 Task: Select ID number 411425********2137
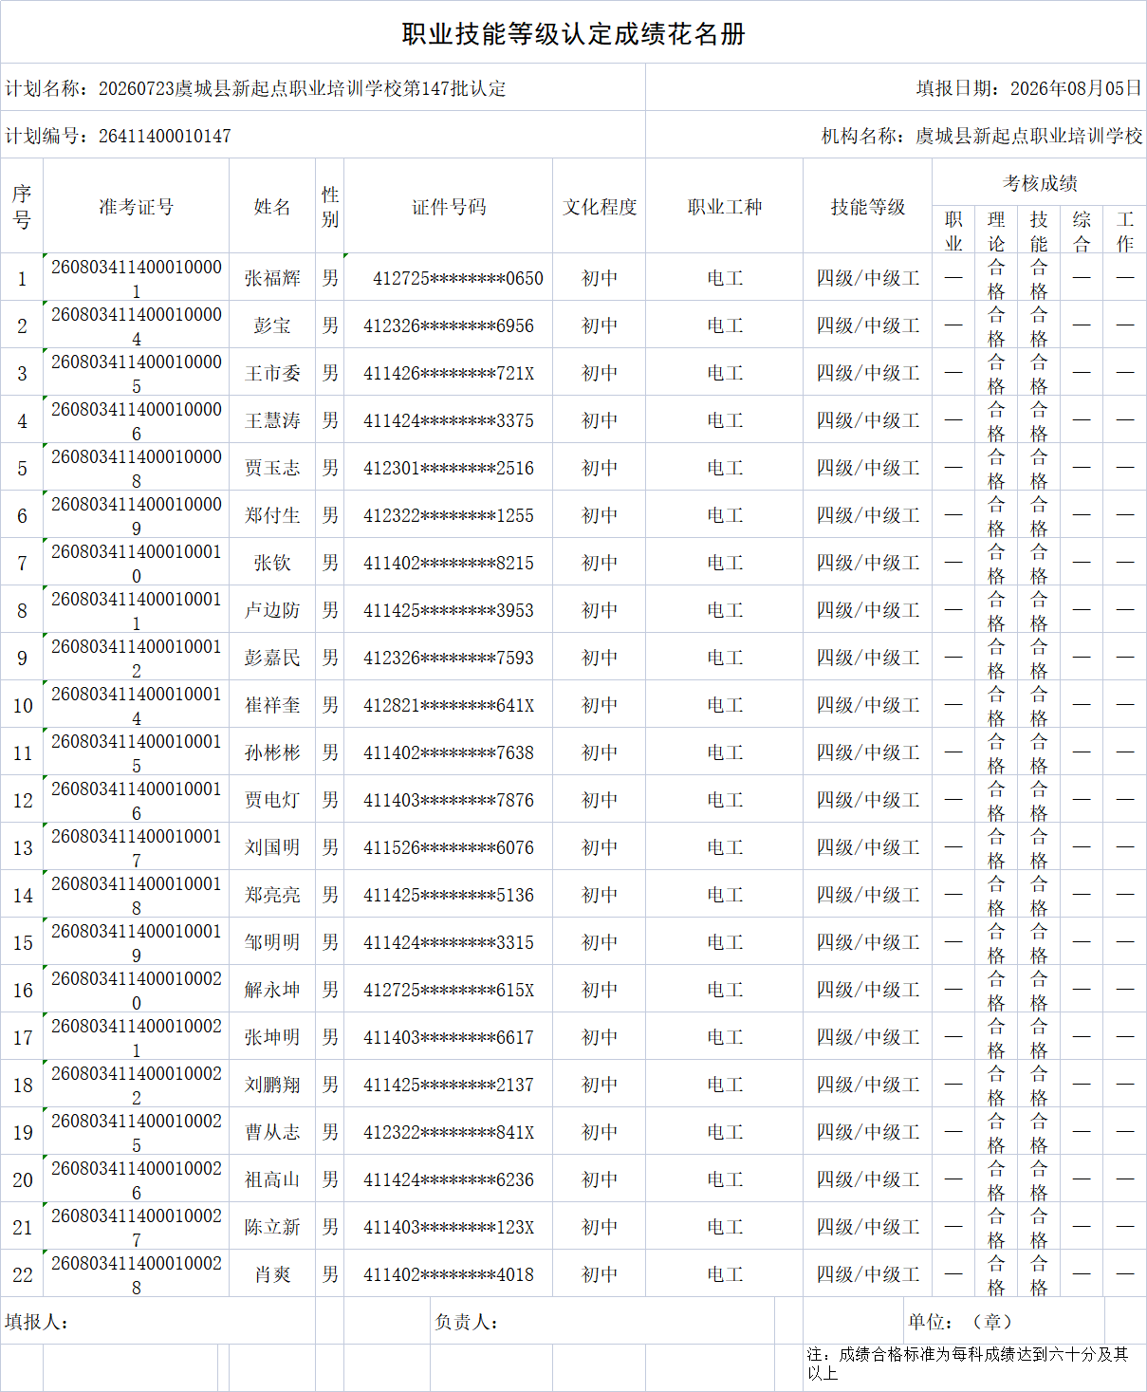[449, 1085]
